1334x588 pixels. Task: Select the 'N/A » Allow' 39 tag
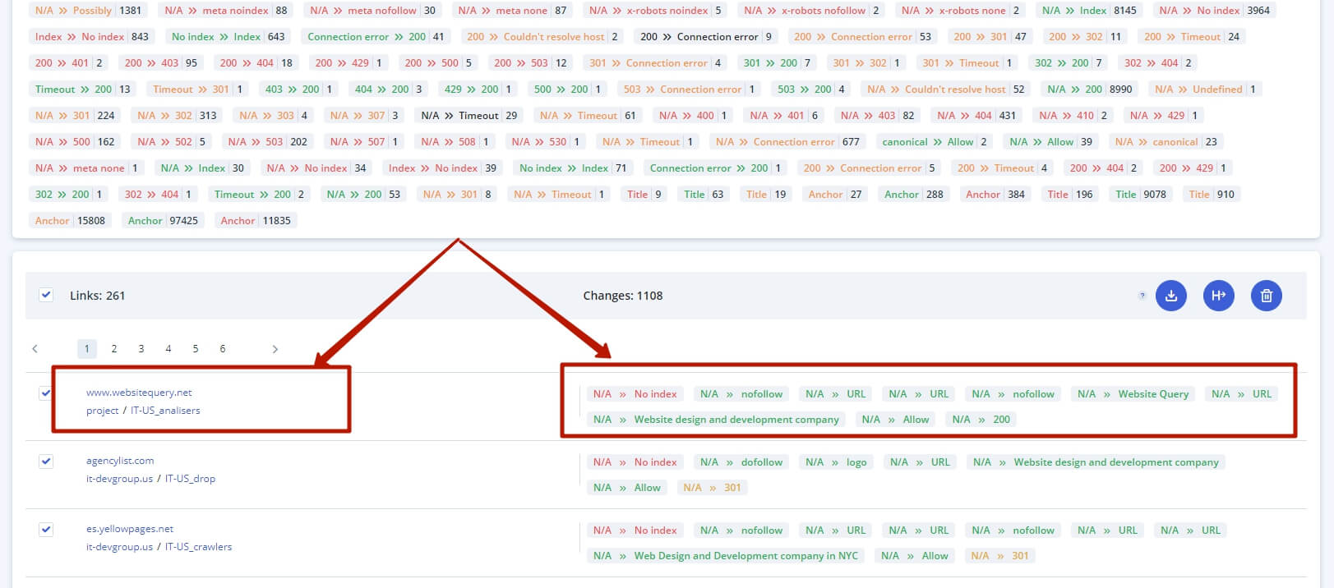(1050, 142)
